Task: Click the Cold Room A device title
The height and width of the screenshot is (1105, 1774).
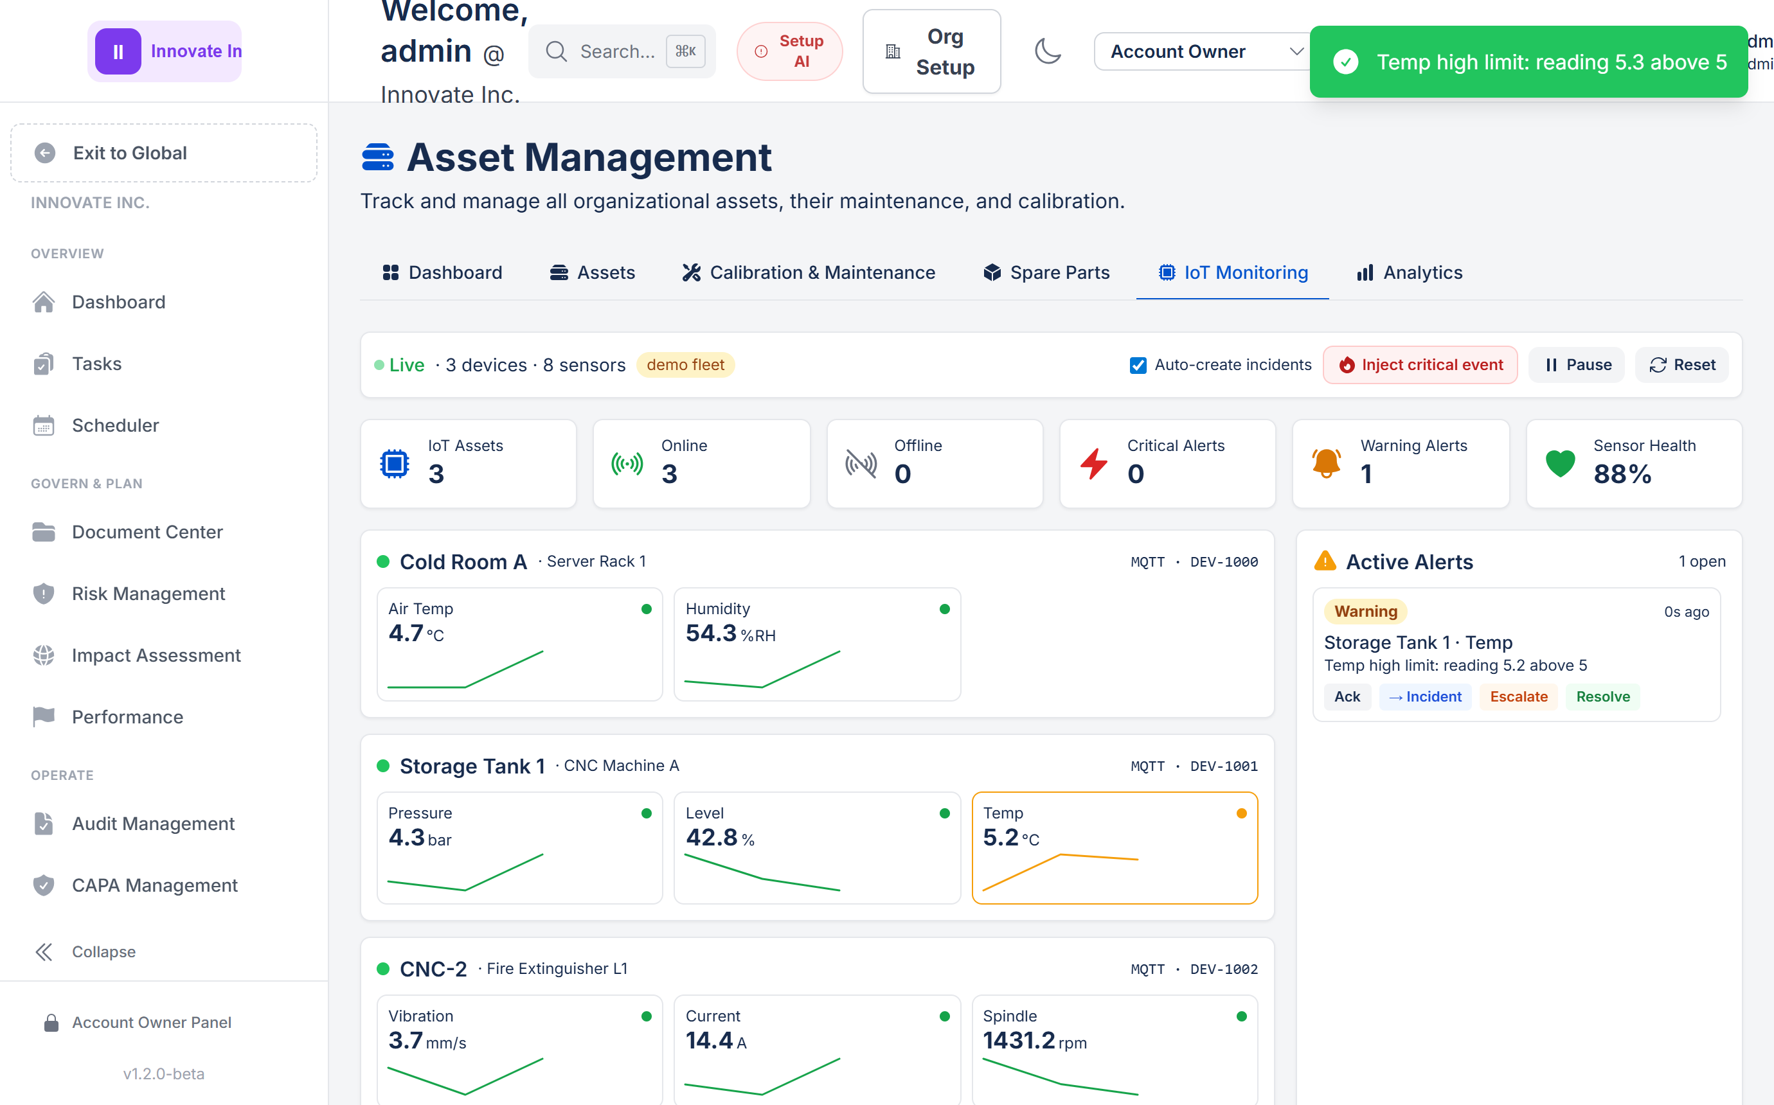Action: (x=463, y=561)
